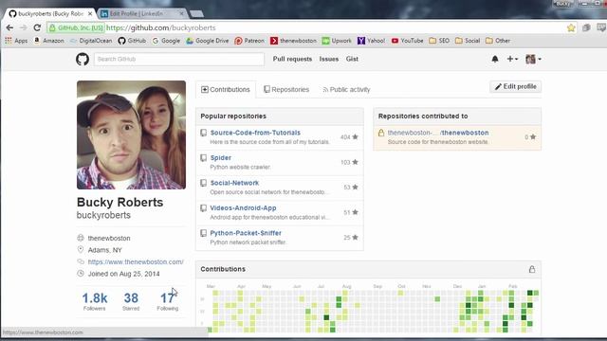The height and width of the screenshot is (341, 607).
Task: Open the user avatar account menu
Action: pyautogui.click(x=533, y=59)
